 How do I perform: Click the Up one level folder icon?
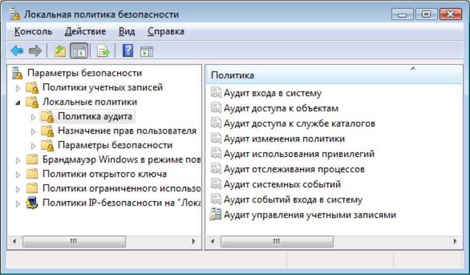(60, 51)
